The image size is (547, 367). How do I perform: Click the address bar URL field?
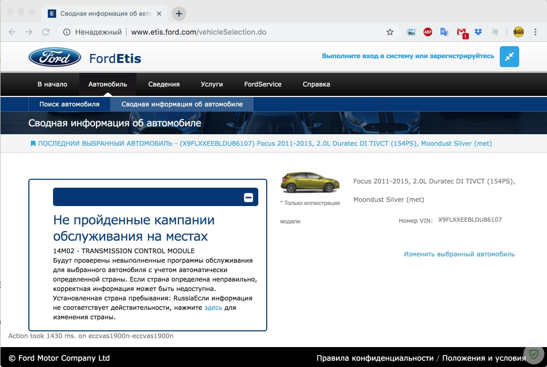(x=223, y=32)
